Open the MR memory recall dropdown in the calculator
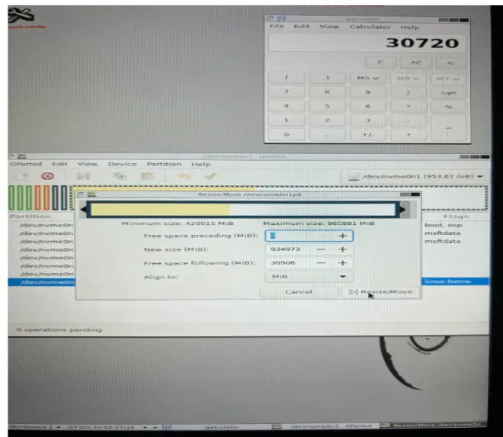This screenshot has width=503, height=437. click(408, 79)
